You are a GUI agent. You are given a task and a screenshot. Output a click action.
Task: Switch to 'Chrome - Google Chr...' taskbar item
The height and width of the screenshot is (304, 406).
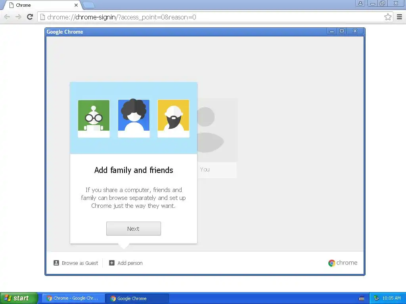click(73, 298)
